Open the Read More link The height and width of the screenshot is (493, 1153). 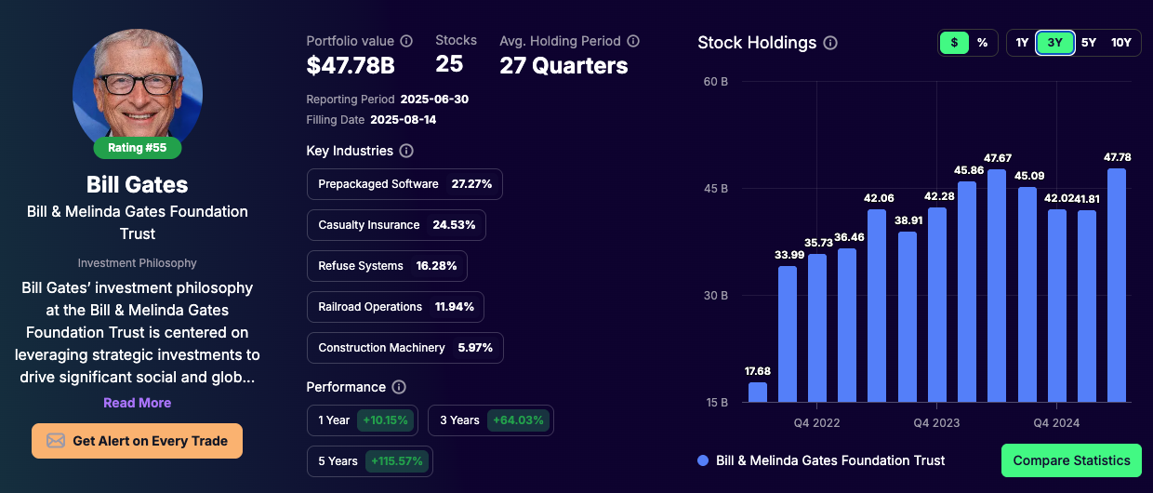[138, 403]
